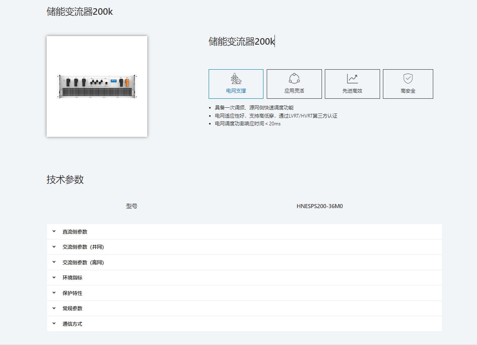The image size is (477, 345).
Task: Select the 电网支撑 tab label
Action: [236, 91]
